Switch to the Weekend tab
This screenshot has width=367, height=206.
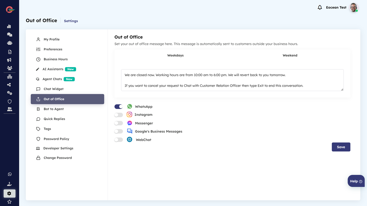coord(290,56)
